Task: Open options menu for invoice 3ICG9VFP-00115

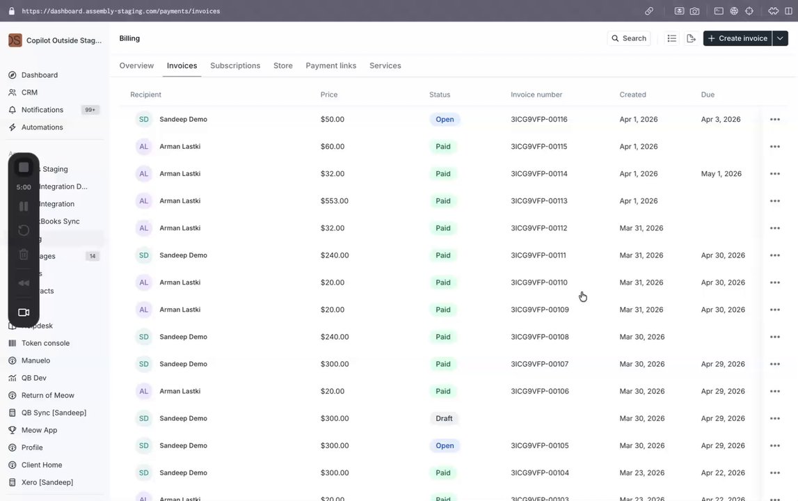Action: 774,147
